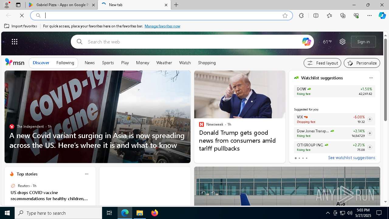Open the Covid variant headline story

(97, 140)
